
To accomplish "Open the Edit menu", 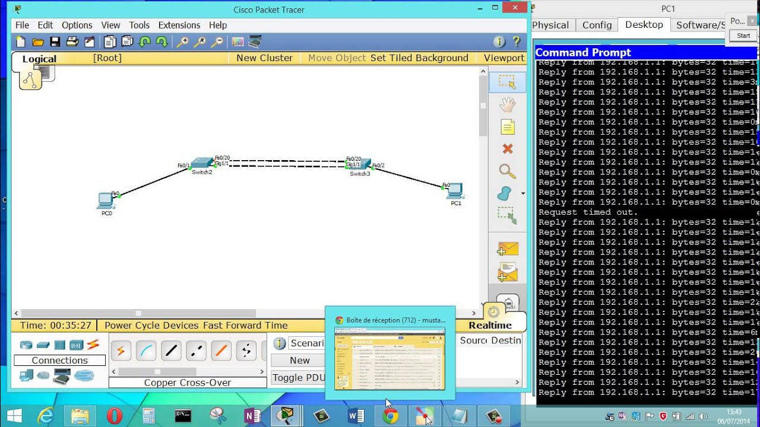I will tap(45, 25).
